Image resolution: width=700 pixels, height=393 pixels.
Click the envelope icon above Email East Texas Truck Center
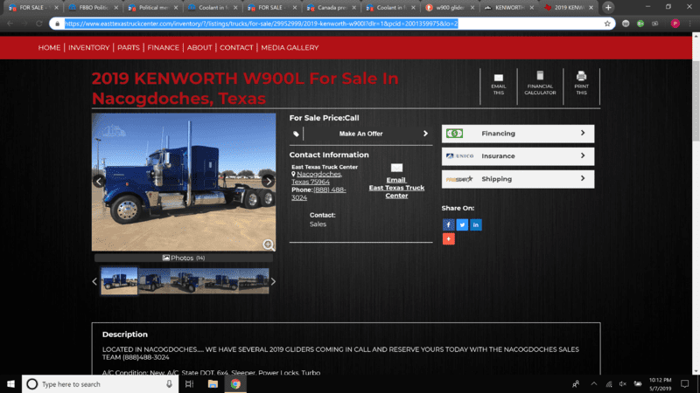tap(396, 168)
